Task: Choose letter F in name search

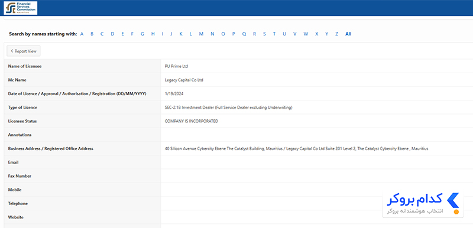Action: tap(132, 34)
